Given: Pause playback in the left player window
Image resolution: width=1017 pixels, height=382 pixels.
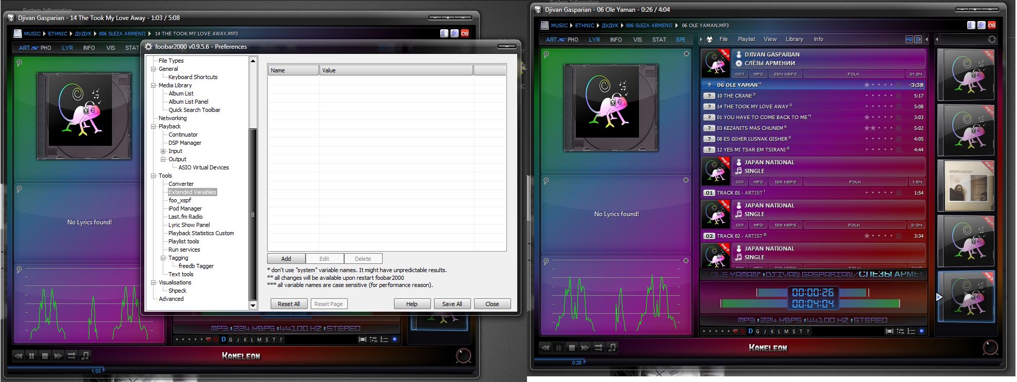Looking at the screenshot, I should [x=31, y=355].
